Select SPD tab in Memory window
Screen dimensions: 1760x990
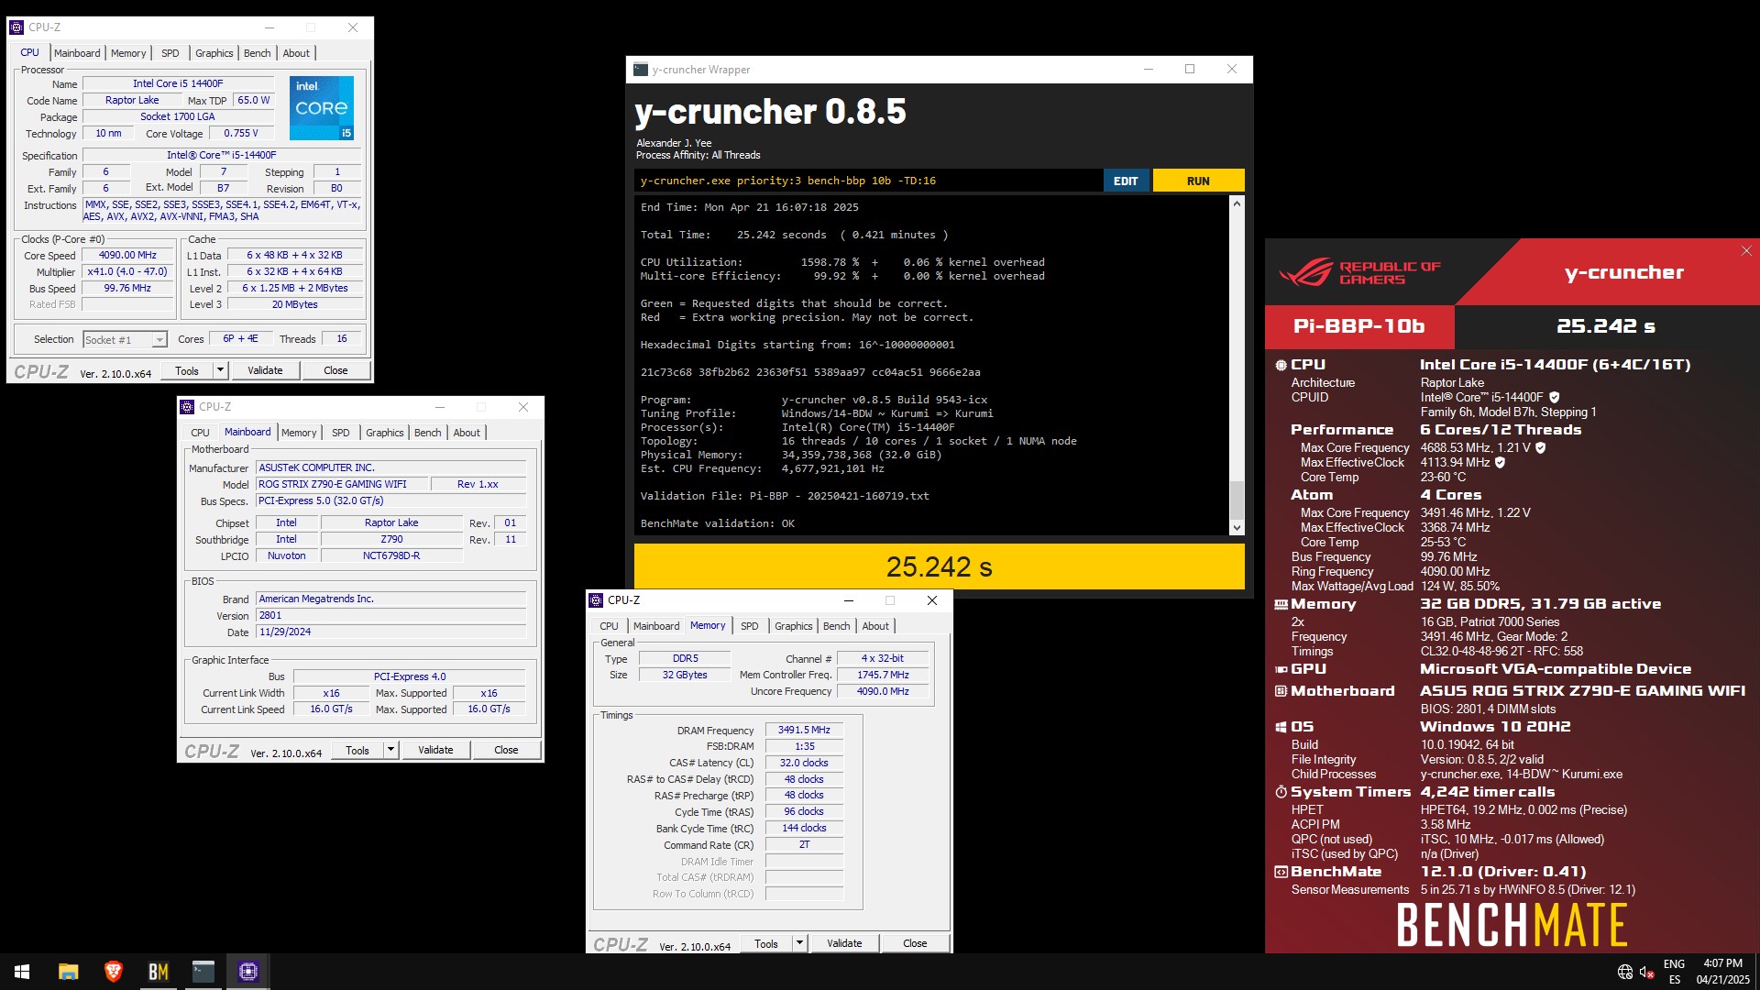[750, 626]
